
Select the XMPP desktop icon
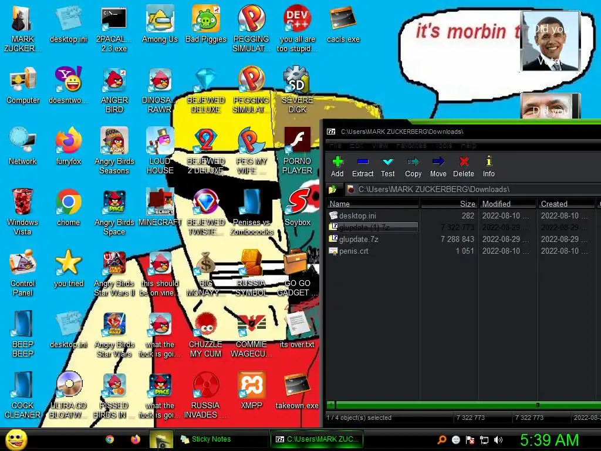tap(251, 391)
